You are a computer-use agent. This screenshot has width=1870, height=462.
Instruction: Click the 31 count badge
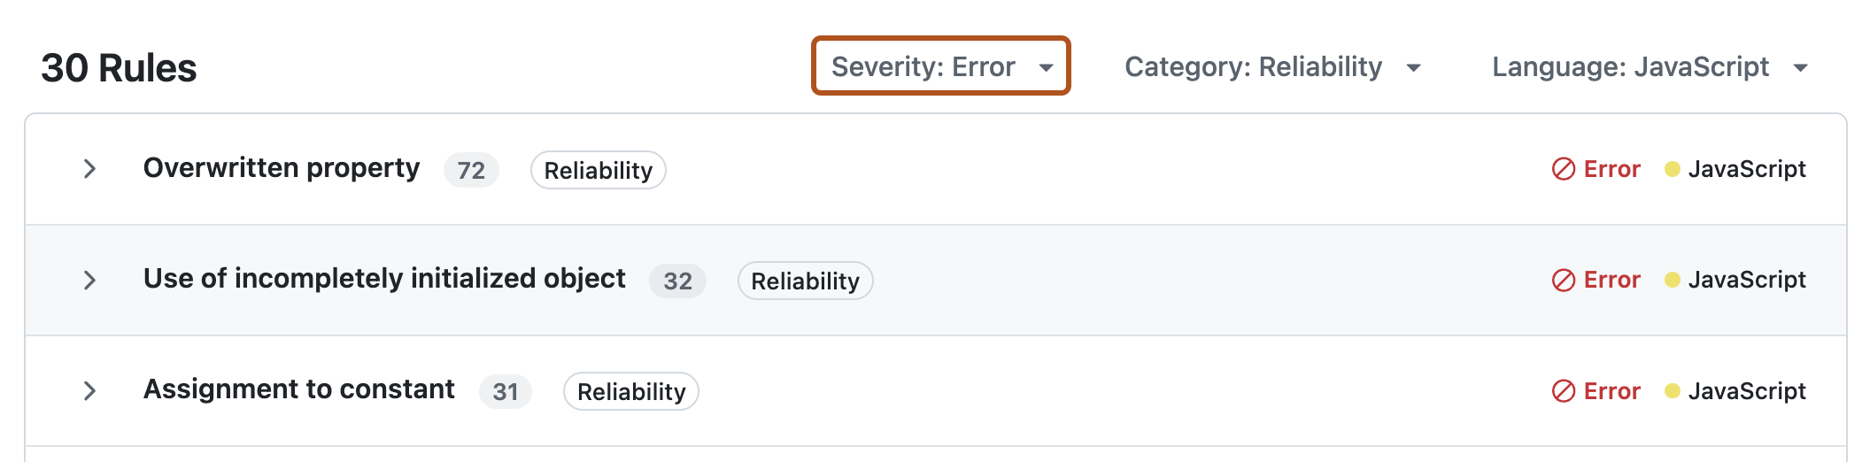tap(505, 392)
